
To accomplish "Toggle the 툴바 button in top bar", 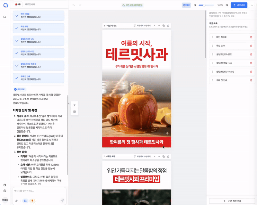I will click(x=186, y=5).
